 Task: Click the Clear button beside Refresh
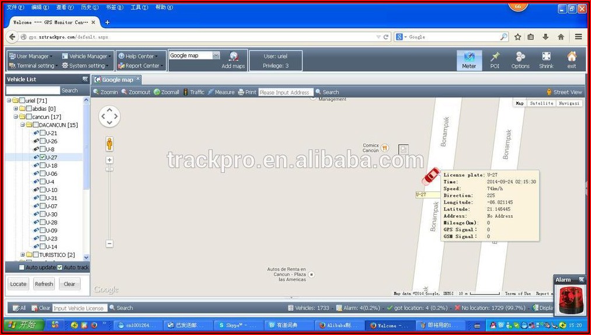tap(69, 284)
